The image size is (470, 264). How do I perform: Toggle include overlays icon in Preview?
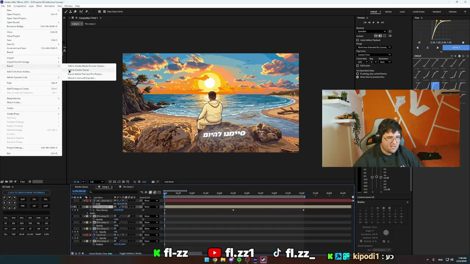[x=384, y=36]
